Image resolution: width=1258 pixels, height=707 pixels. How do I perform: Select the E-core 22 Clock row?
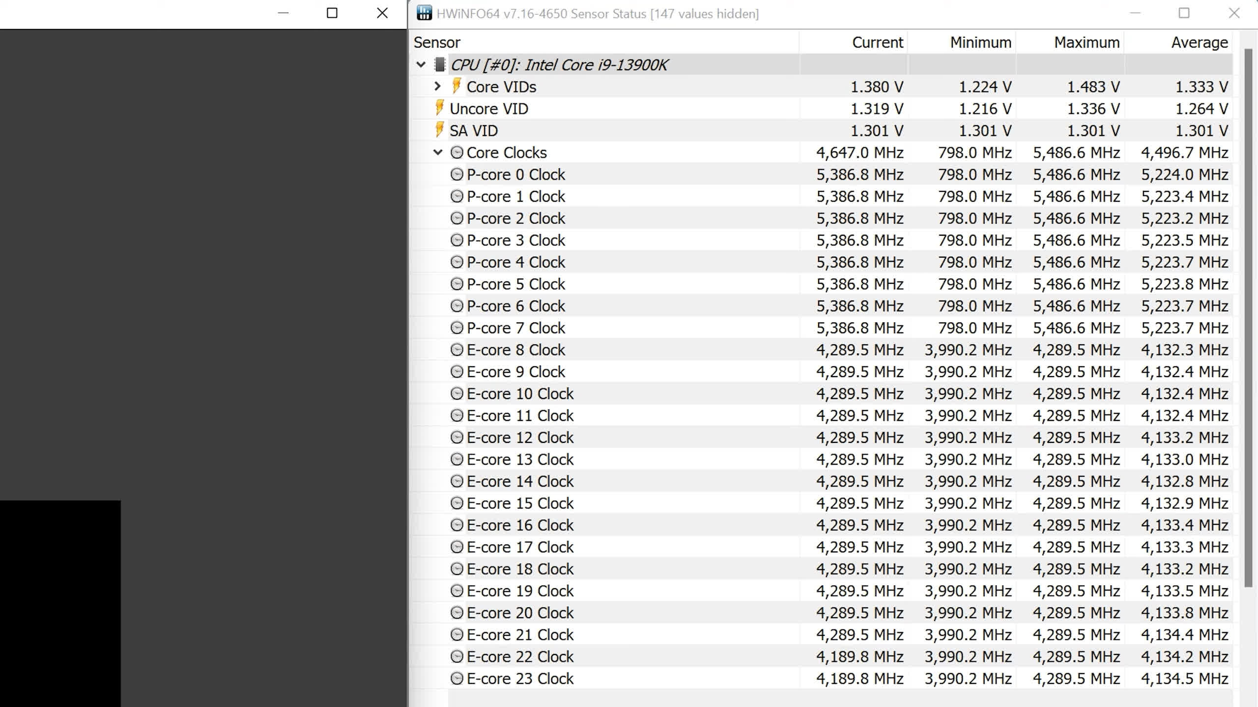point(821,656)
